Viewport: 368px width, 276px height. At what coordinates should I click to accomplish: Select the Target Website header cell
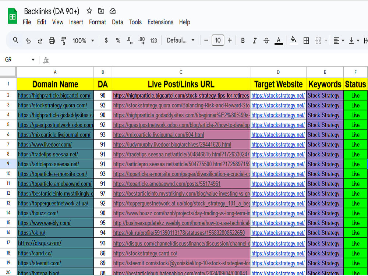tap(278, 84)
